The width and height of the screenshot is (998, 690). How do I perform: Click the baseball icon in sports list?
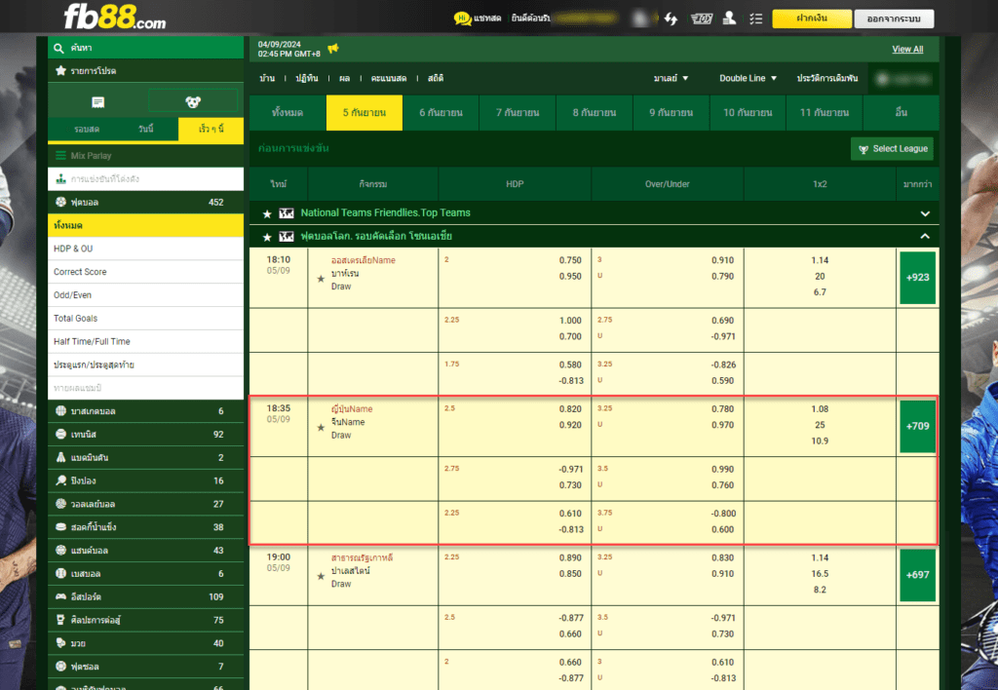60,573
